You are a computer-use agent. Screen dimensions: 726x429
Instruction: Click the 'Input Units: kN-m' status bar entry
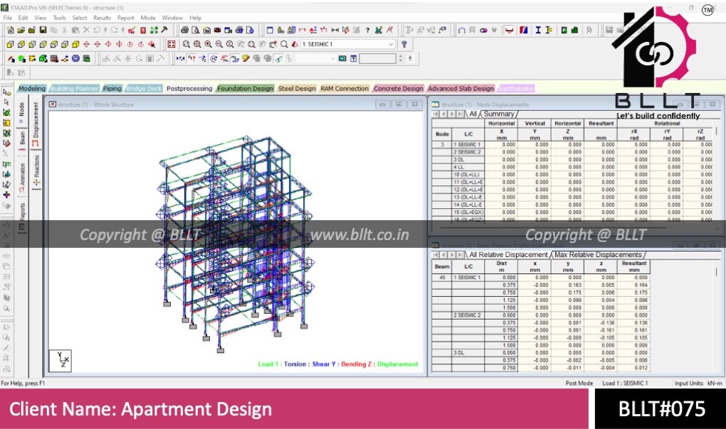click(698, 384)
